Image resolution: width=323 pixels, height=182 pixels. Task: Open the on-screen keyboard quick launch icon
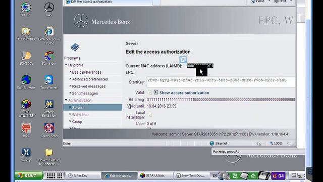click(x=50, y=176)
